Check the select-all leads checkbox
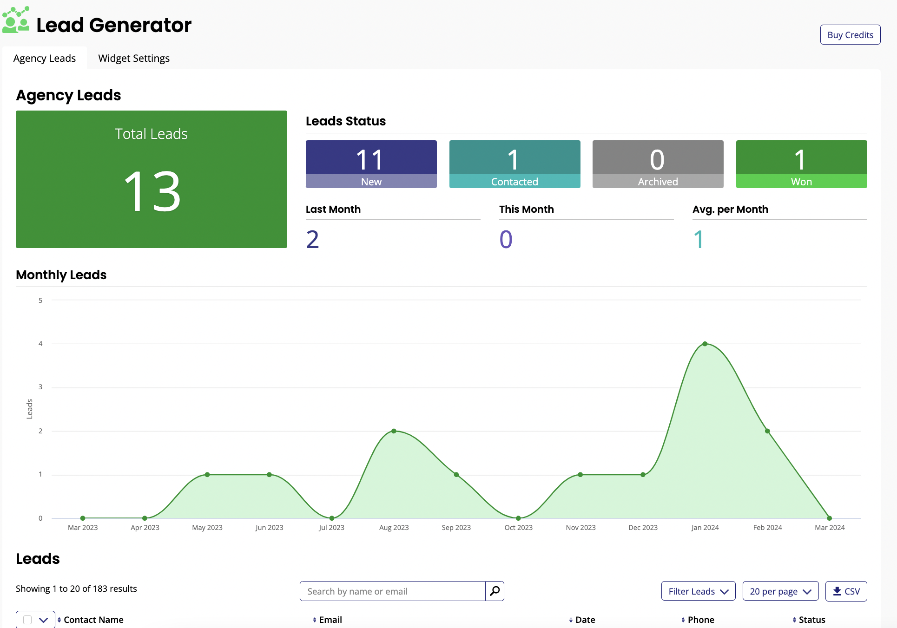 [27, 619]
